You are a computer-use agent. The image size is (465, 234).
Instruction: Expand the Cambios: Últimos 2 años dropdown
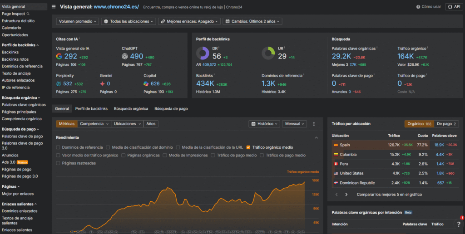252,21
